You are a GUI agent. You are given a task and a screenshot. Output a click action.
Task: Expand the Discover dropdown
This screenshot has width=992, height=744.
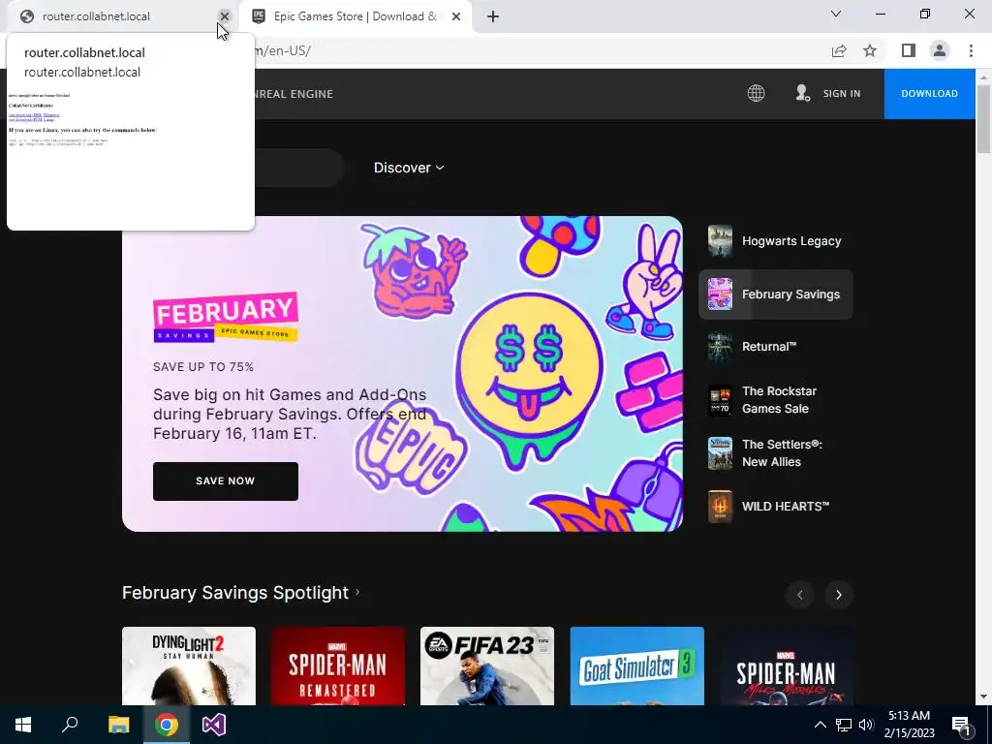(409, 168)
